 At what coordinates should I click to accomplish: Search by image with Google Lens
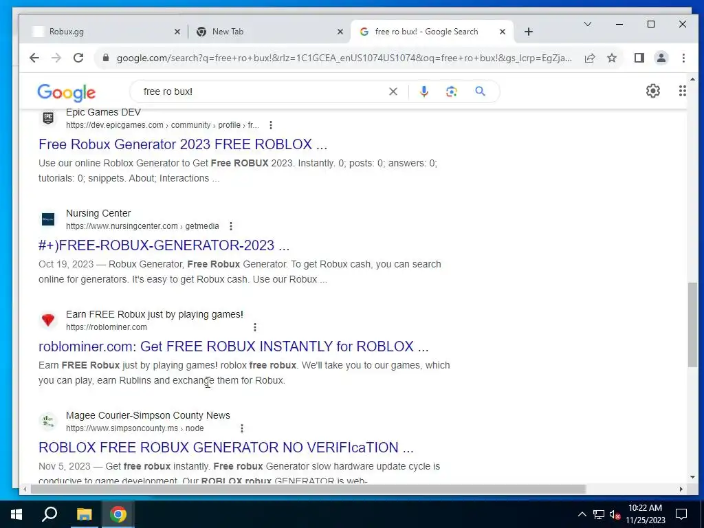click(x=451, y=91)
